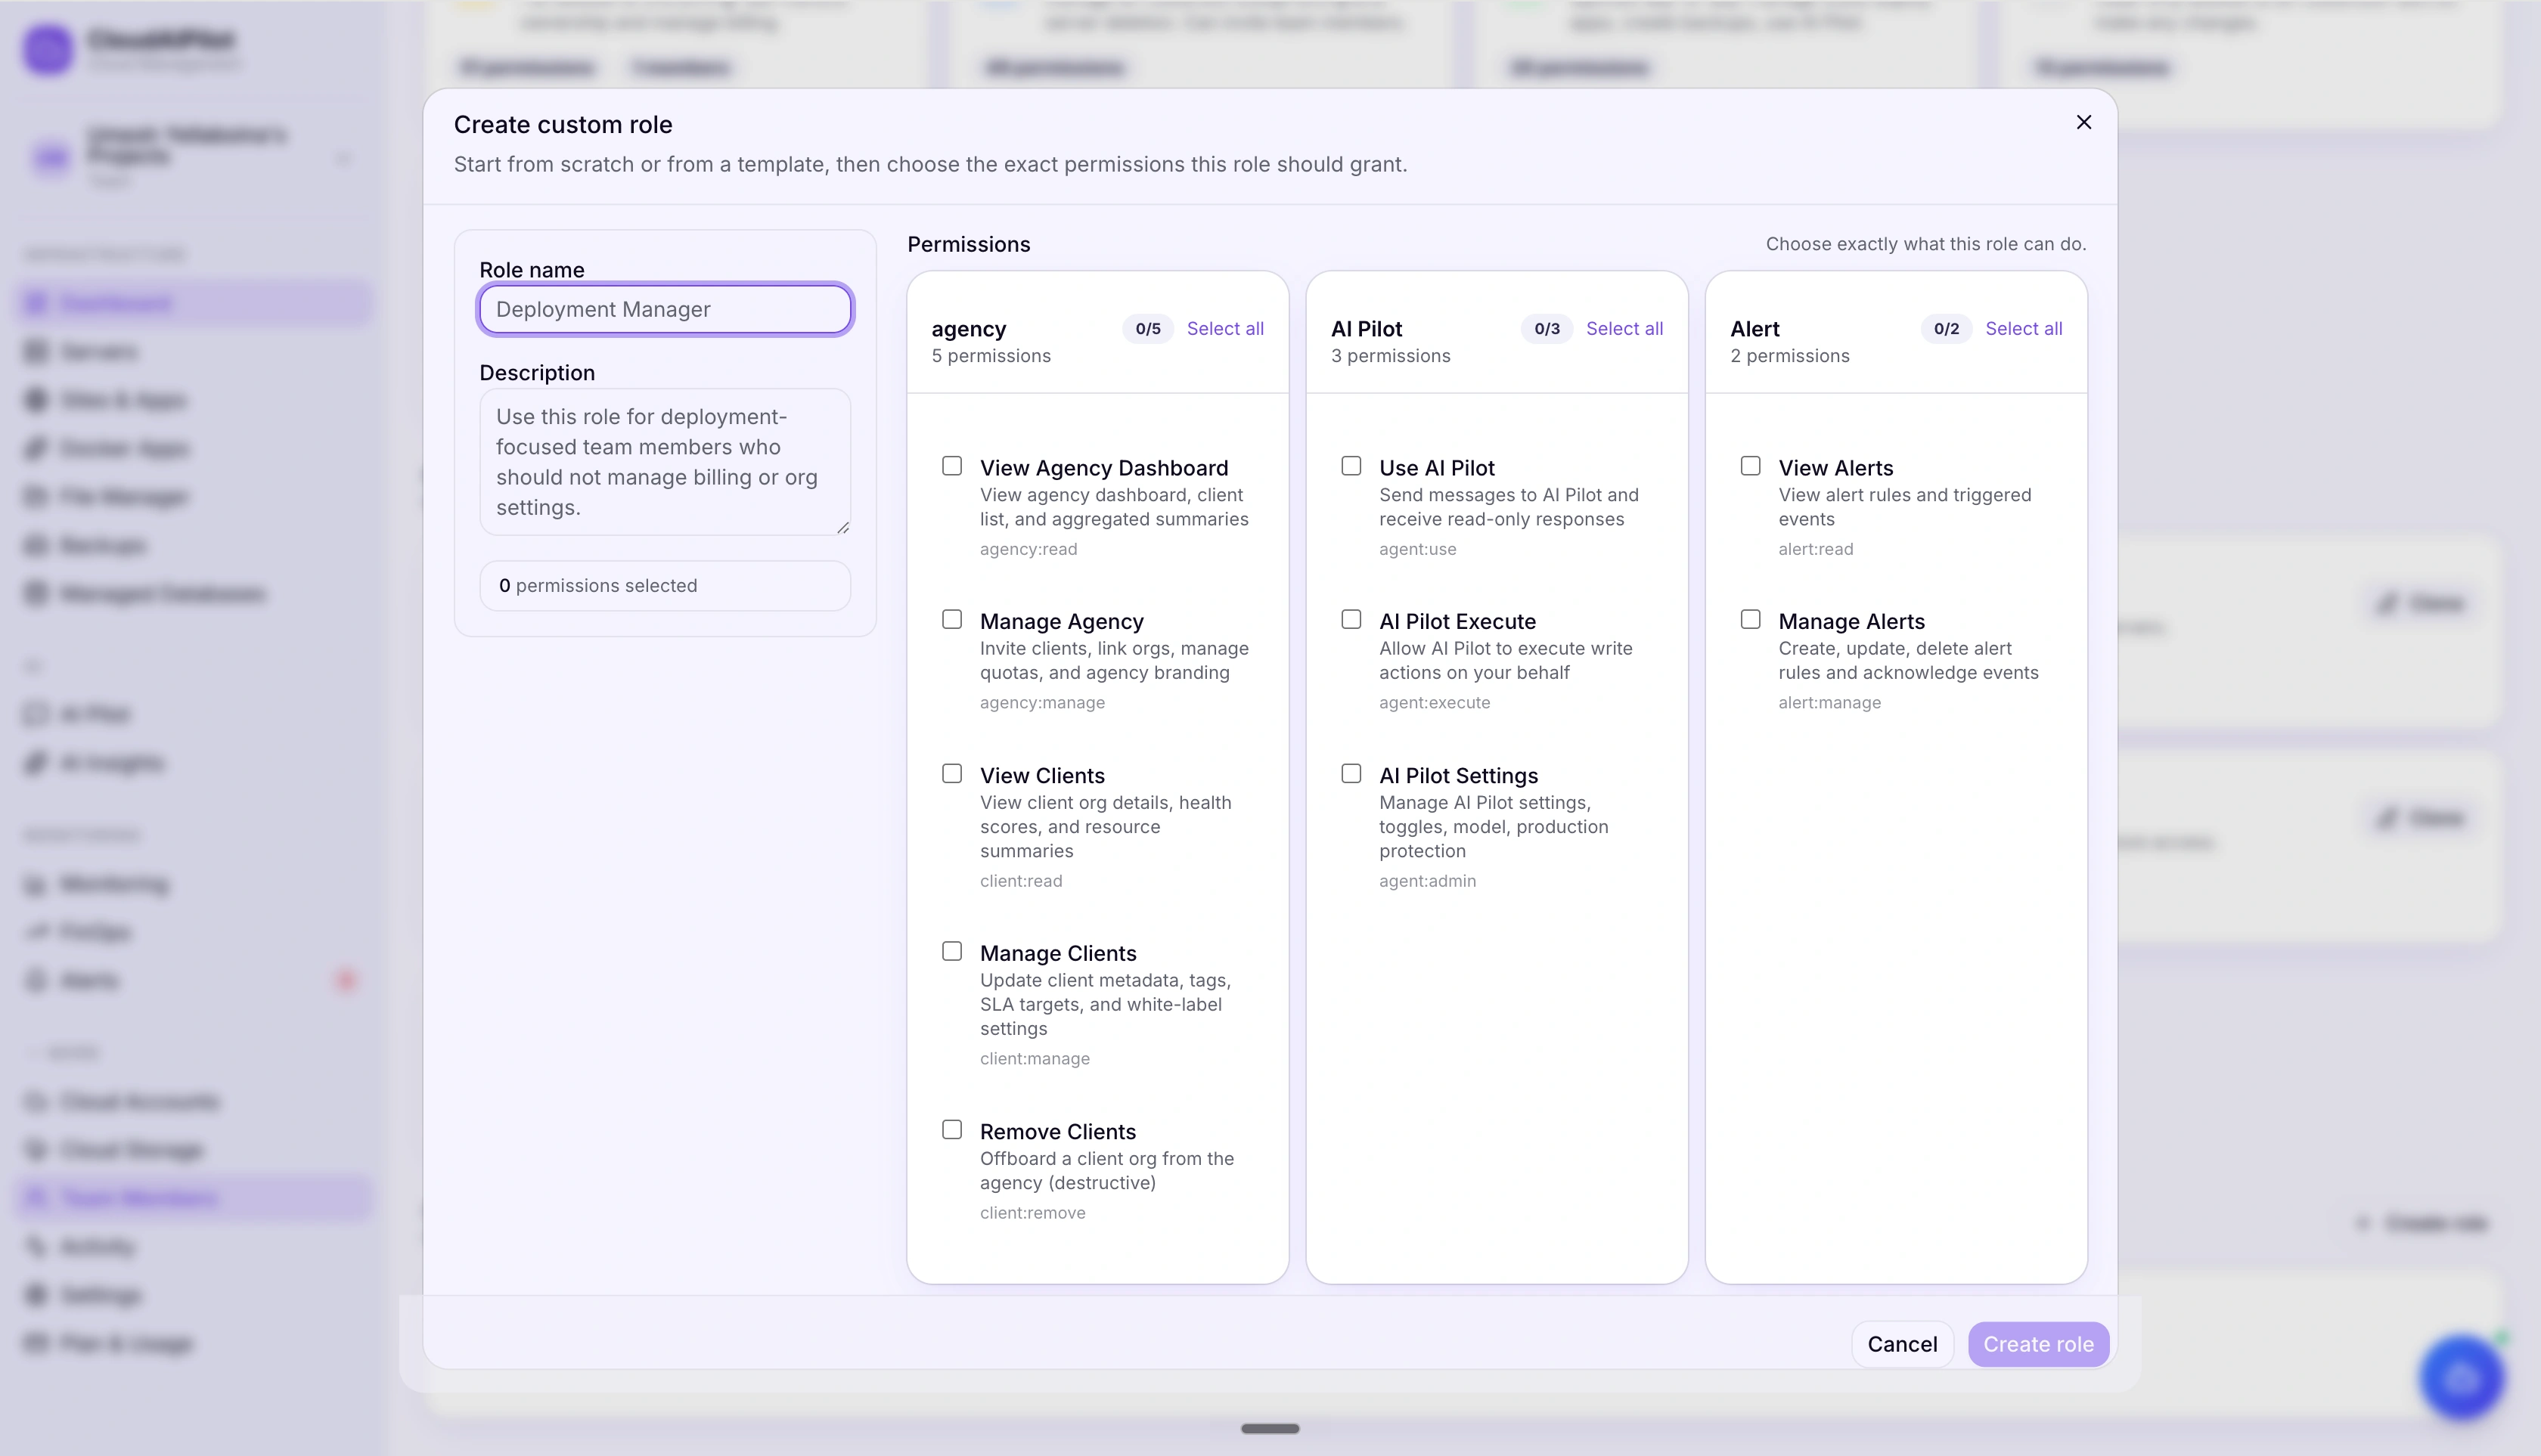Screen dimensions: 2541x1456
Task: Click the '0 permissions selected' summary
Action: pyautogui.click(x=665, y=586)
